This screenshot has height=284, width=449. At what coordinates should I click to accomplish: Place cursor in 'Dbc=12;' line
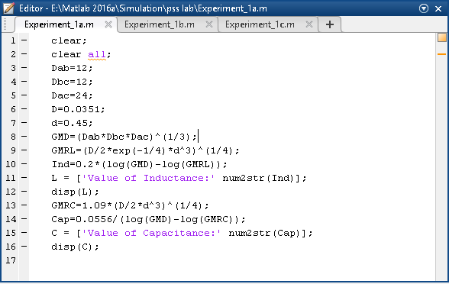(72, 82)
